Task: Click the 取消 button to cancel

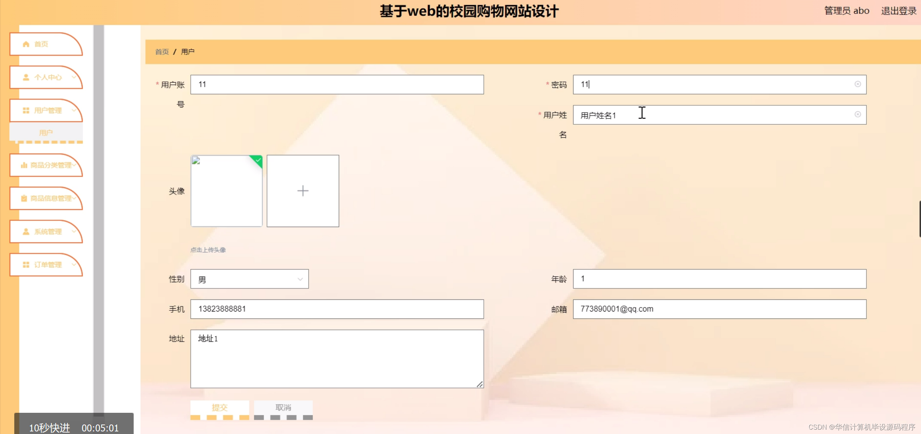Action: (283, 407)
